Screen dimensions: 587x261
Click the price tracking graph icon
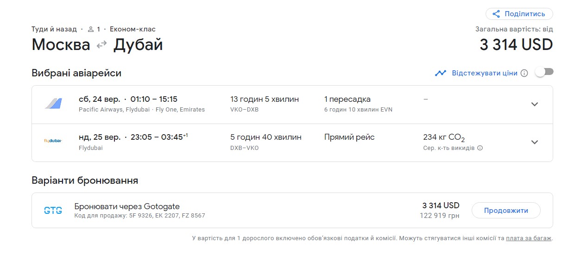pos(440,73)
